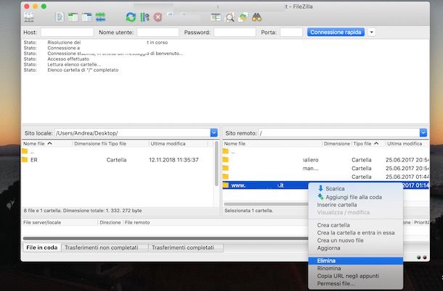Toggle synchronized browsing toolbar icon
The height and width of the screenshot is (291, 443).
243,17
